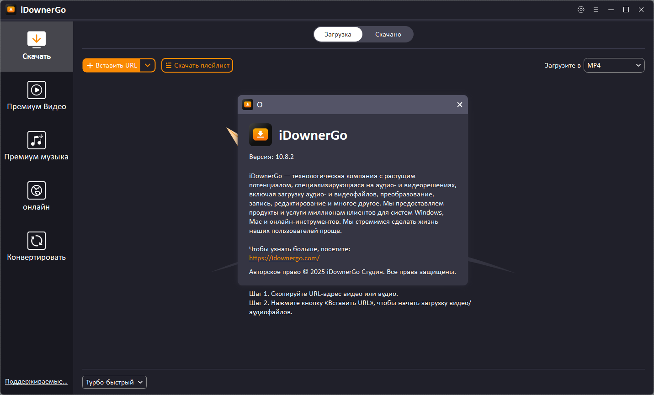Image resolution: width=654 pixels, height=395 pixels.
Task: Expand the Вставить URL dropdown arrow
Action: [148, 65]
